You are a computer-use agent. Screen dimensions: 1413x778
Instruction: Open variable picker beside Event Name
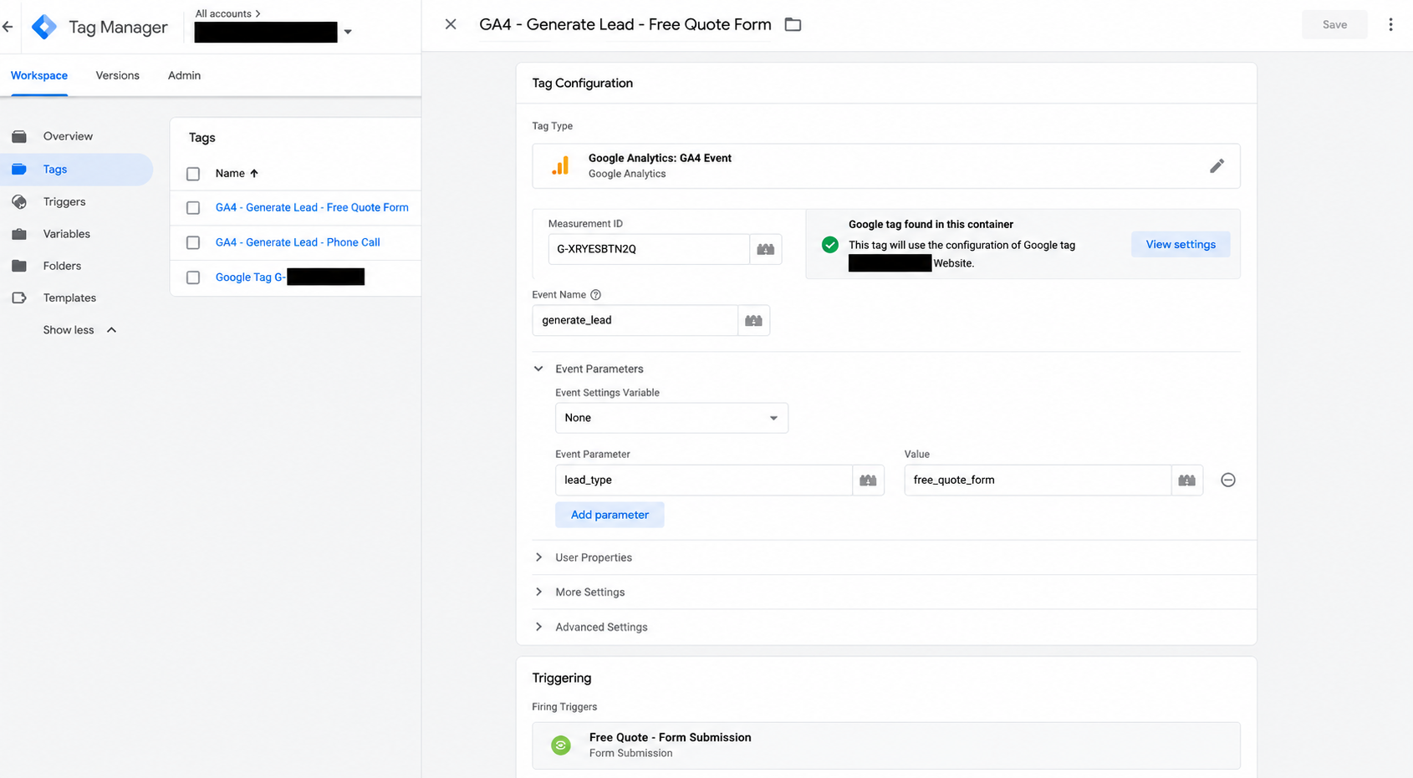pos(754,320)
